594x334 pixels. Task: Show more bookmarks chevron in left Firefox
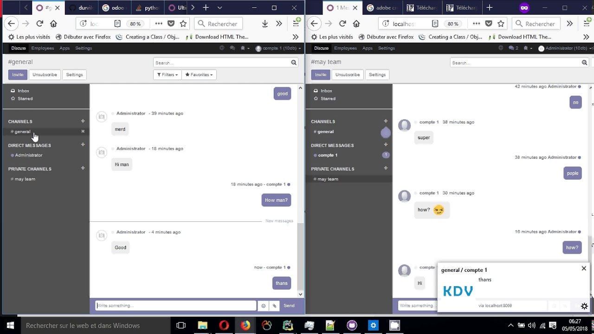pyautogui.click(x=295, y=37)
